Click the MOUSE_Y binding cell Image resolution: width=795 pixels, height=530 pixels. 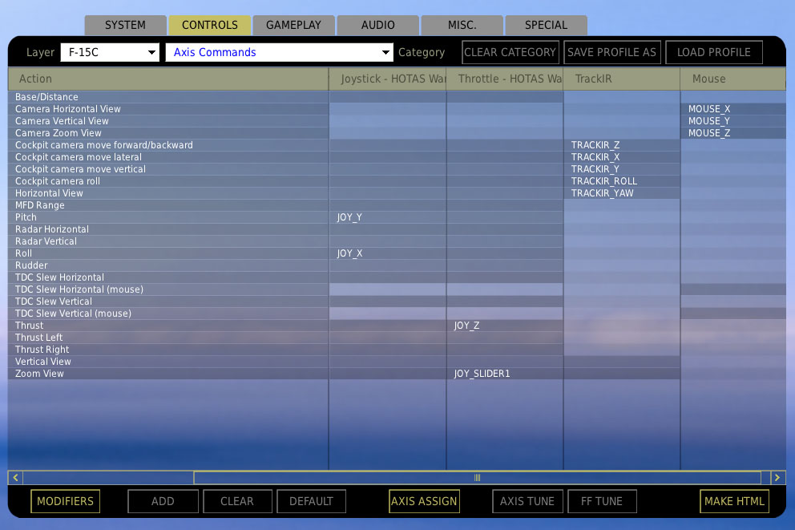point(733,121)
